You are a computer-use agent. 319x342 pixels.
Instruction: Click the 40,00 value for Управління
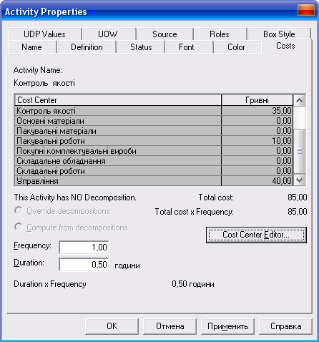(x=282, y=181)
